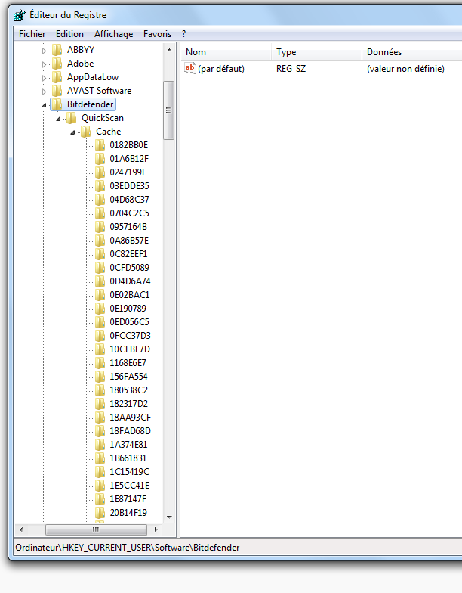This screenshot has width=462, height=593.
Task: Select the 1C15419C key
Action: (x=130, y=472)
